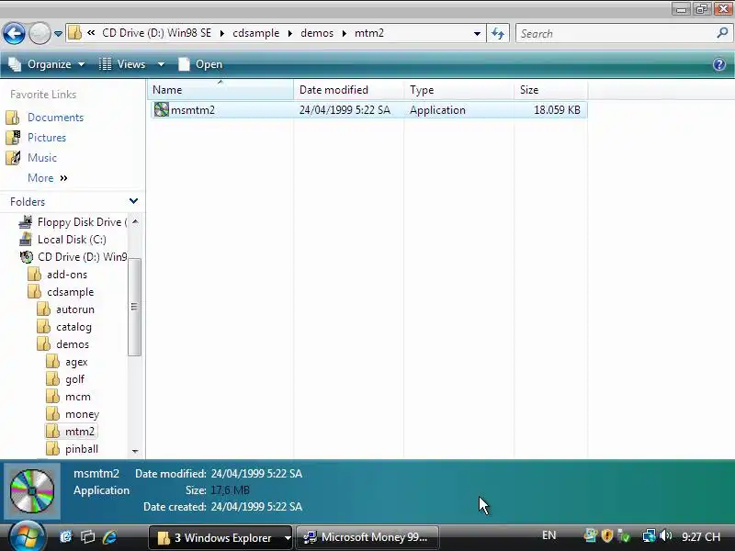Sort by the Size column header
The width and height of the screenshot is (735, 551).
[550, 89]
